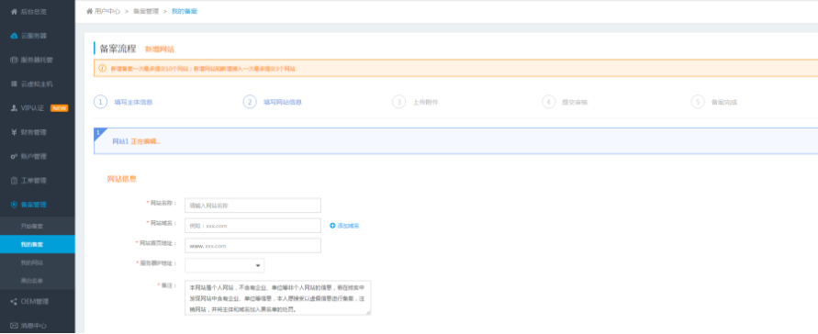Click the account management key icon
818x334 pixels.
point(14,156)
